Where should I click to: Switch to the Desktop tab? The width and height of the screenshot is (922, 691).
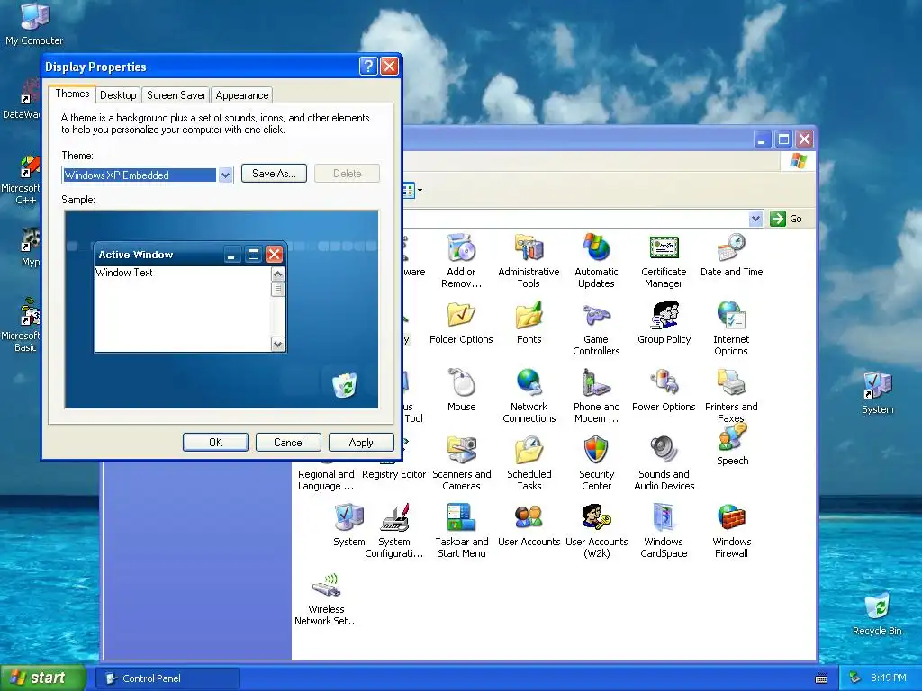tap(118, 95)
